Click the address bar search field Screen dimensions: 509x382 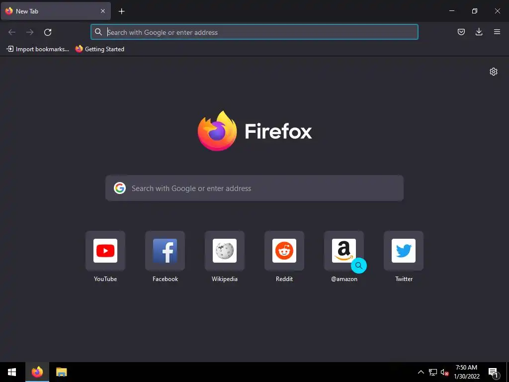tap(254, 32)
